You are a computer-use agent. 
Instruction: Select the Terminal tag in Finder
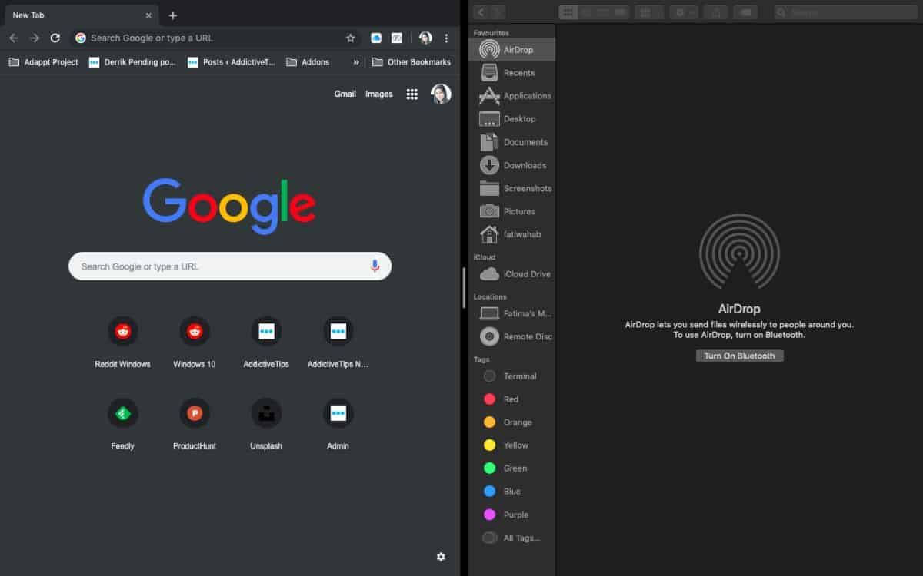click(511, 376)
